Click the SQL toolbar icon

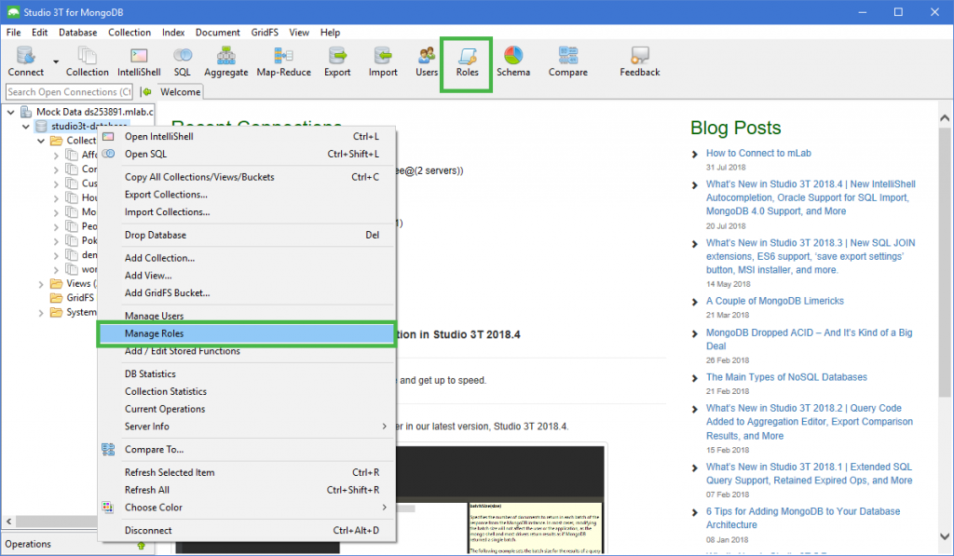pos(182,62)
